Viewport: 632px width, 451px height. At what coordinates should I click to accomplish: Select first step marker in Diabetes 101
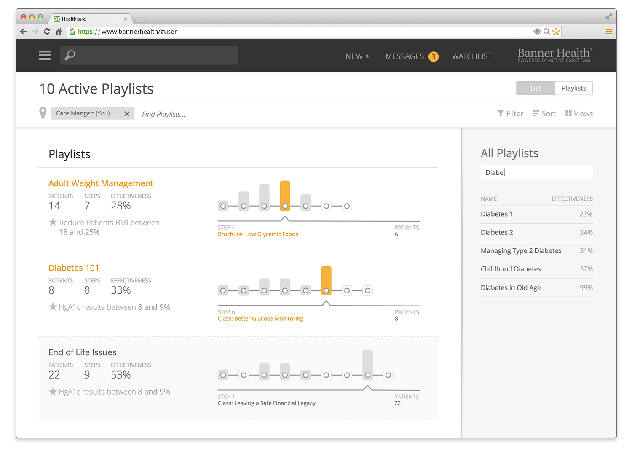tap(223, 290)
